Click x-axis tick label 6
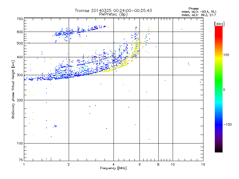Viewport: 239px width, 179px height. coord(140,164)
